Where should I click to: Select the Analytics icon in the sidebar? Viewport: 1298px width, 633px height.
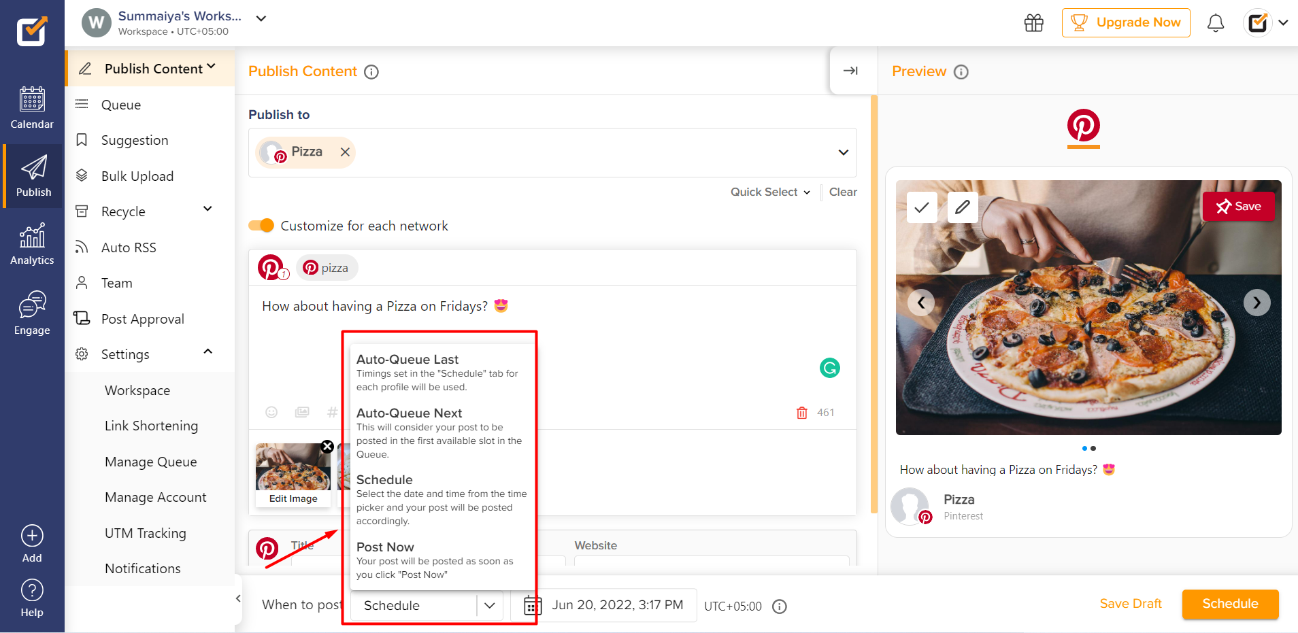(32, 243)
